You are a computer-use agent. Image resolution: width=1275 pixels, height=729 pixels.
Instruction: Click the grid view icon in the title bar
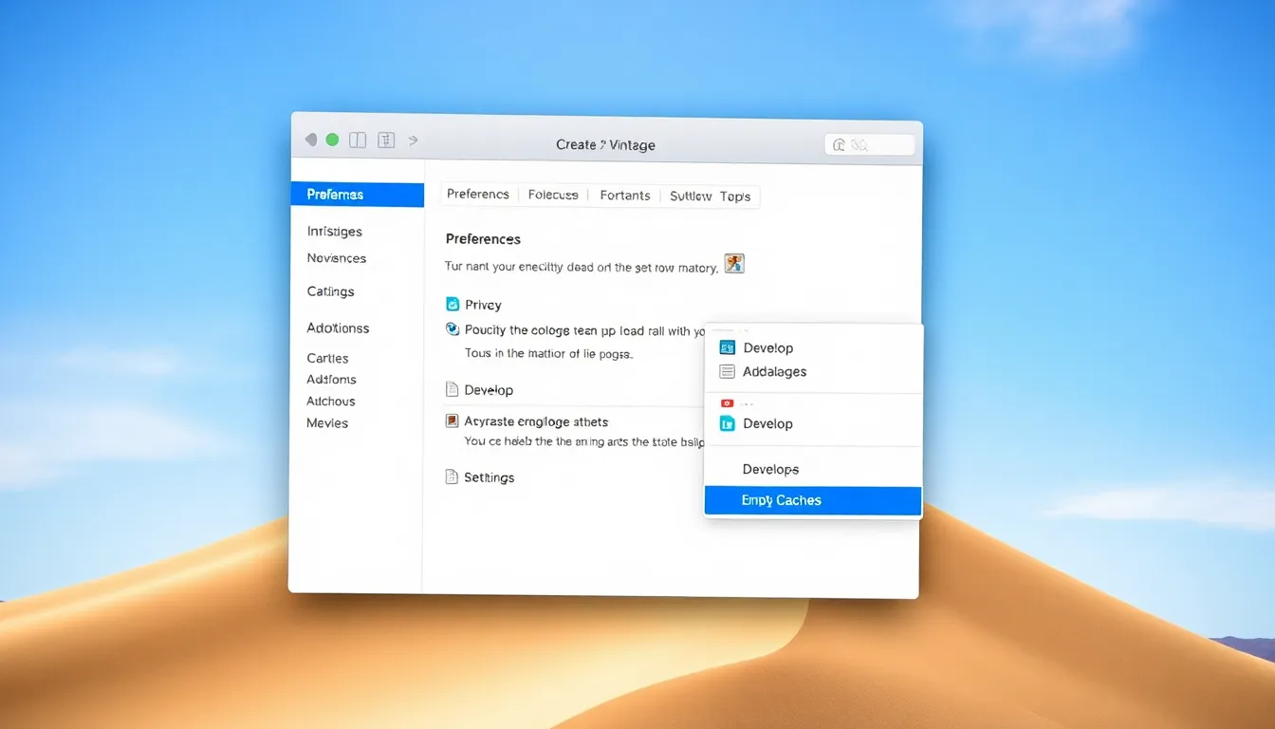pos(386,140)
